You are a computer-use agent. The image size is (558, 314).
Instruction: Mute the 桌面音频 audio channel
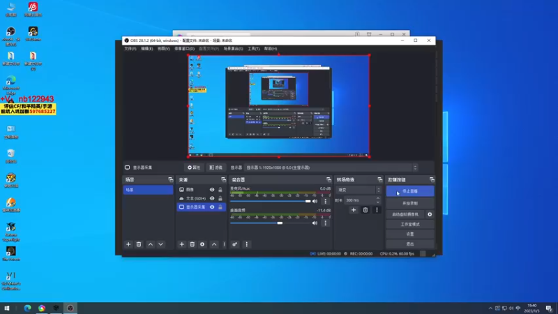point(315,223)
